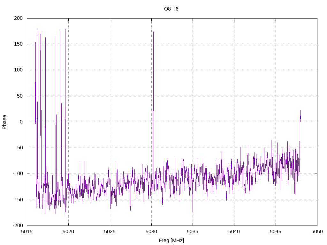Click the trace endpoint near 5048 MHz
Screen dimensions: 327x245
[300, 122]
